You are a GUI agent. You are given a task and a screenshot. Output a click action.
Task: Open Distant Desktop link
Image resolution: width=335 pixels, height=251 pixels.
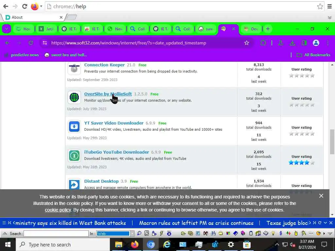click(x=101, y=181)
